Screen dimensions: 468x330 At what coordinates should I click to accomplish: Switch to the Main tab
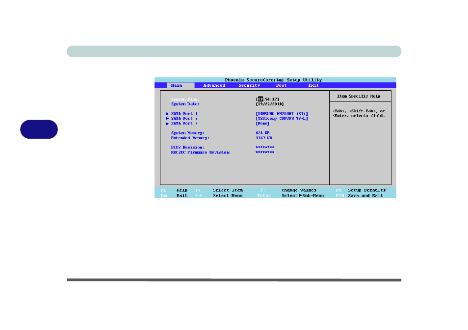(x=181, y=85)
